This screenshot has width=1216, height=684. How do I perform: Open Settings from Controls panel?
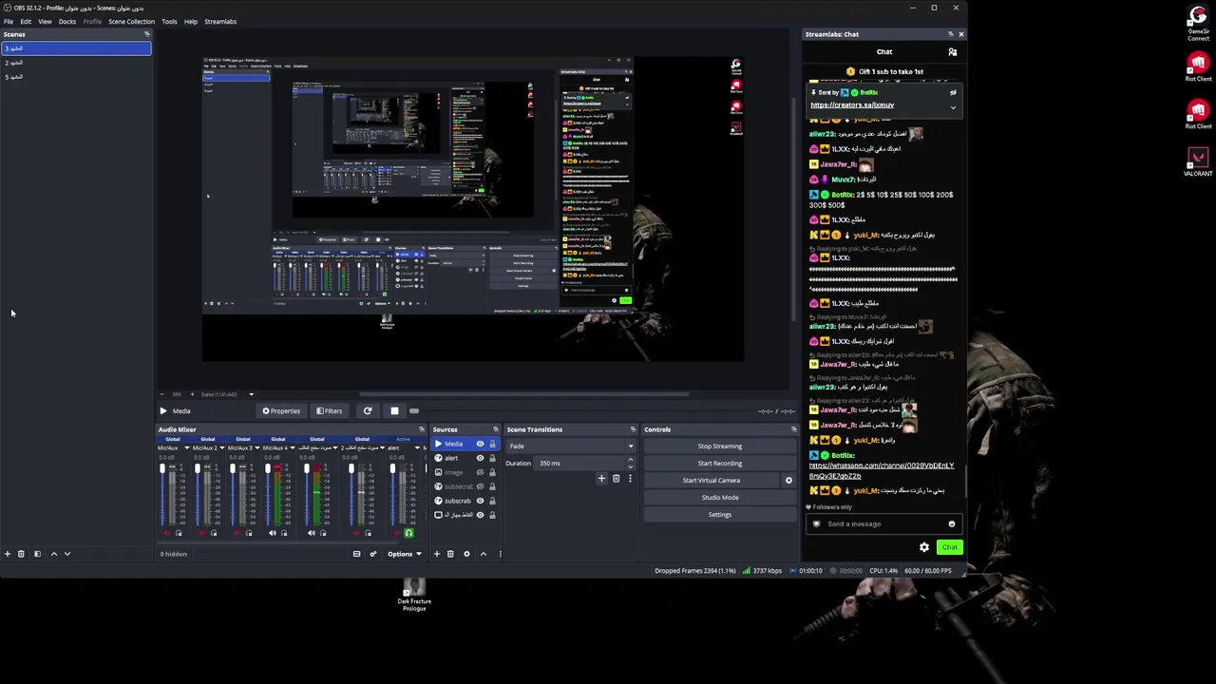[720, 515]
